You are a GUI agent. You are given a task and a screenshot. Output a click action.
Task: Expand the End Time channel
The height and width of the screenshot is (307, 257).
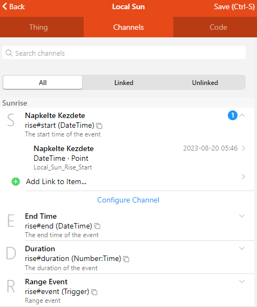click(x=242, y=216)
